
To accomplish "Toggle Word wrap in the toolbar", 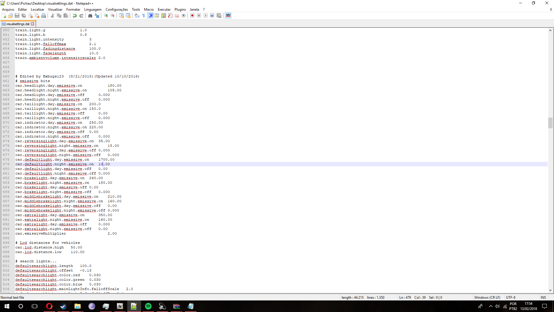I will coord(137,16).
